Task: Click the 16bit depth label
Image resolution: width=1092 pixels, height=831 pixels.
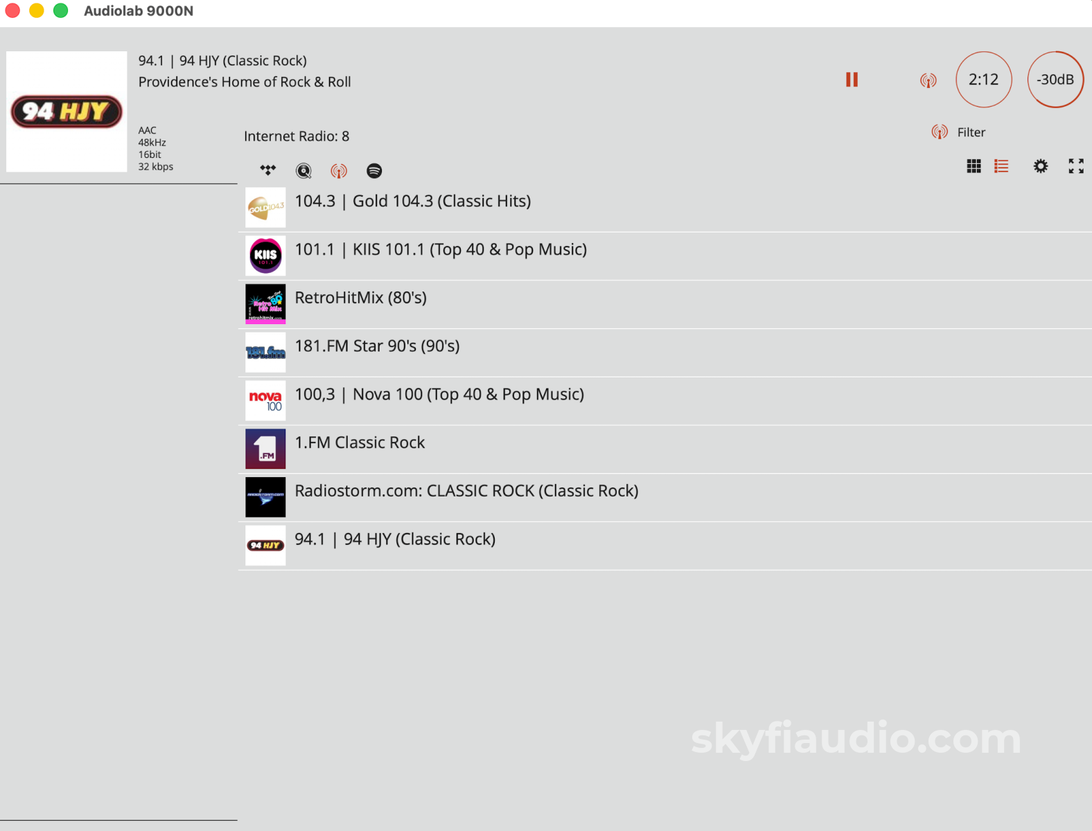Action: [150, 154]
